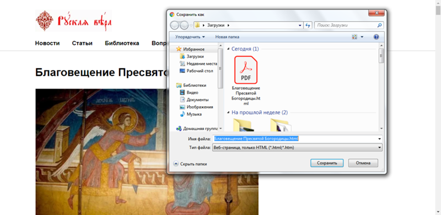Screen dimensions: 441x215
Task: Open the Тип файла combo box
Action: [x=297, y=147]
